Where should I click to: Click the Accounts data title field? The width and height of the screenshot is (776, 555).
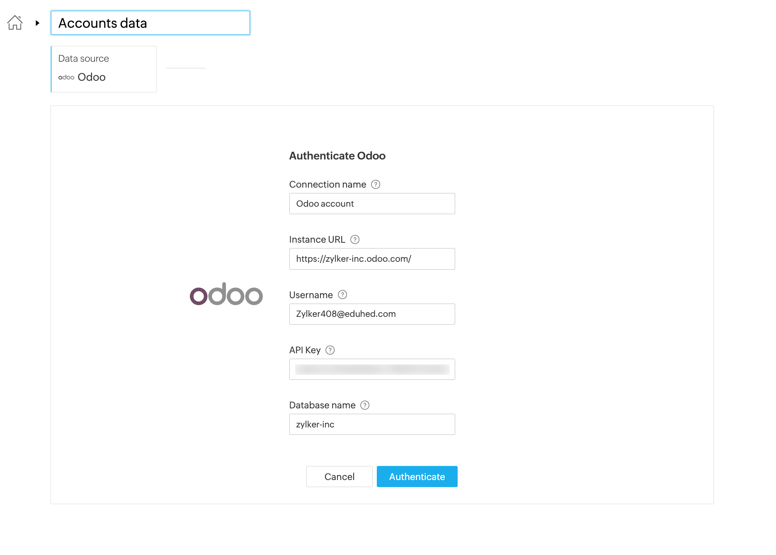[x=150, y=23]
